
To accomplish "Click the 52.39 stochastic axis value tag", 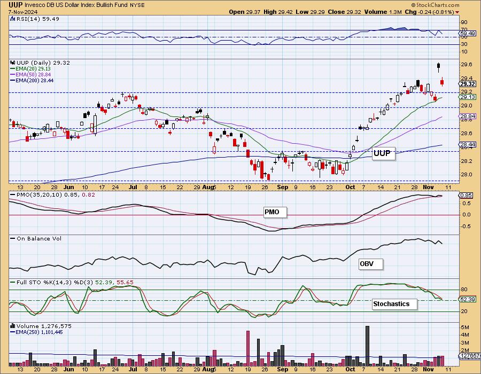I will point(468,299).
